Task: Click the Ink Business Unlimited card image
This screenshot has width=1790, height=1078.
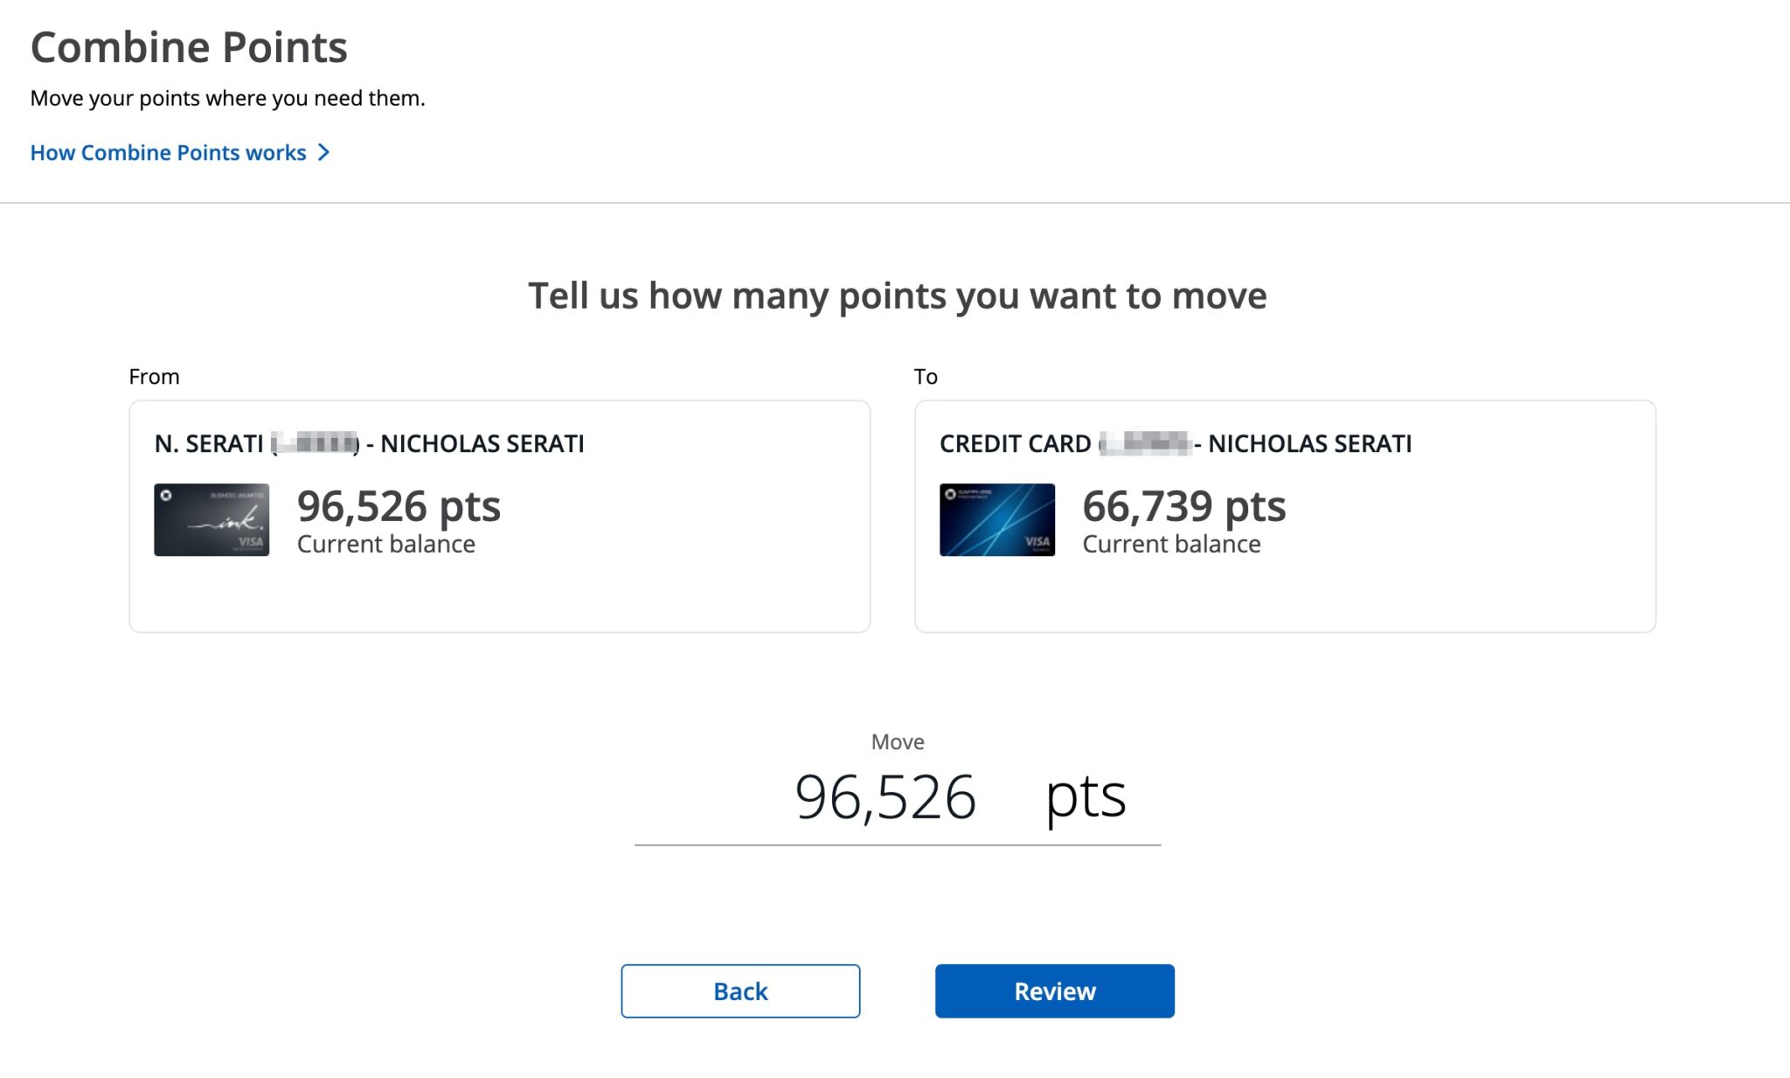Action: (212, 519)
